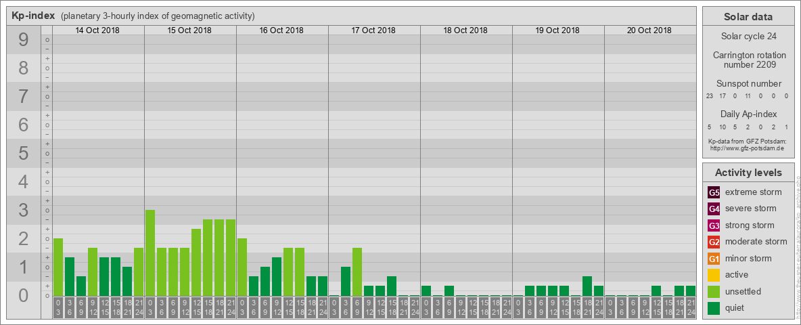This screenshot has height=325, width=801.
Task: Click the 15 Oct 12-15h Kp bar
Action: (196, 263)
